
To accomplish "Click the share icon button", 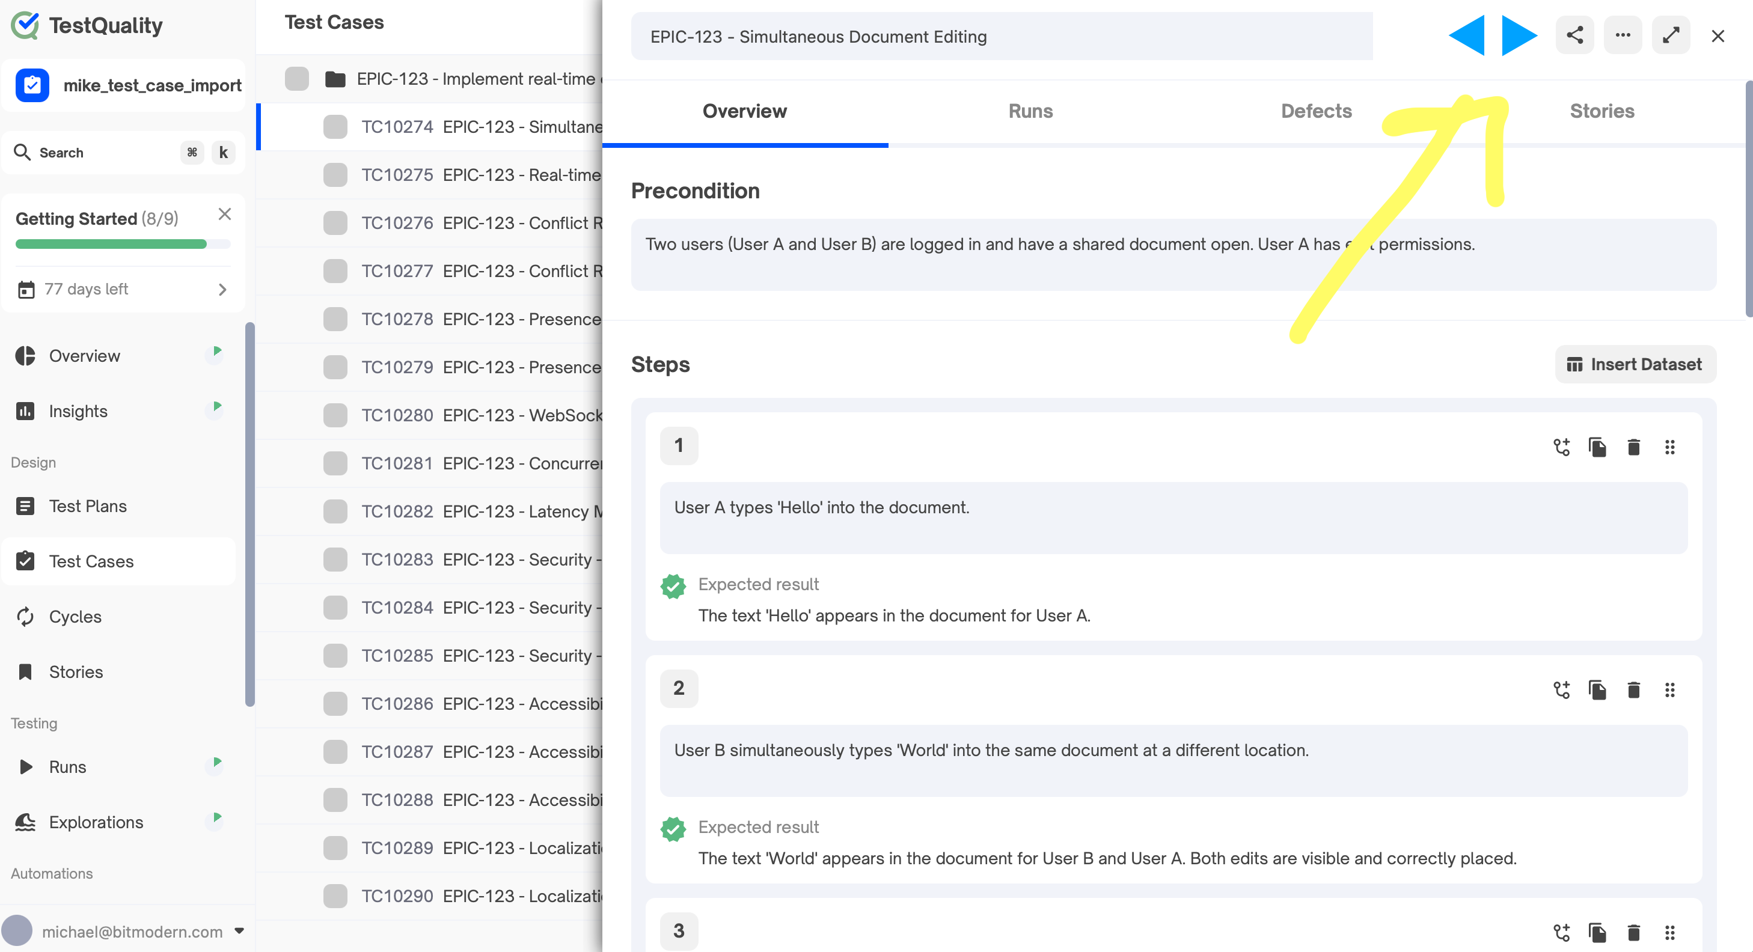I will click(x=1574, y=35).
